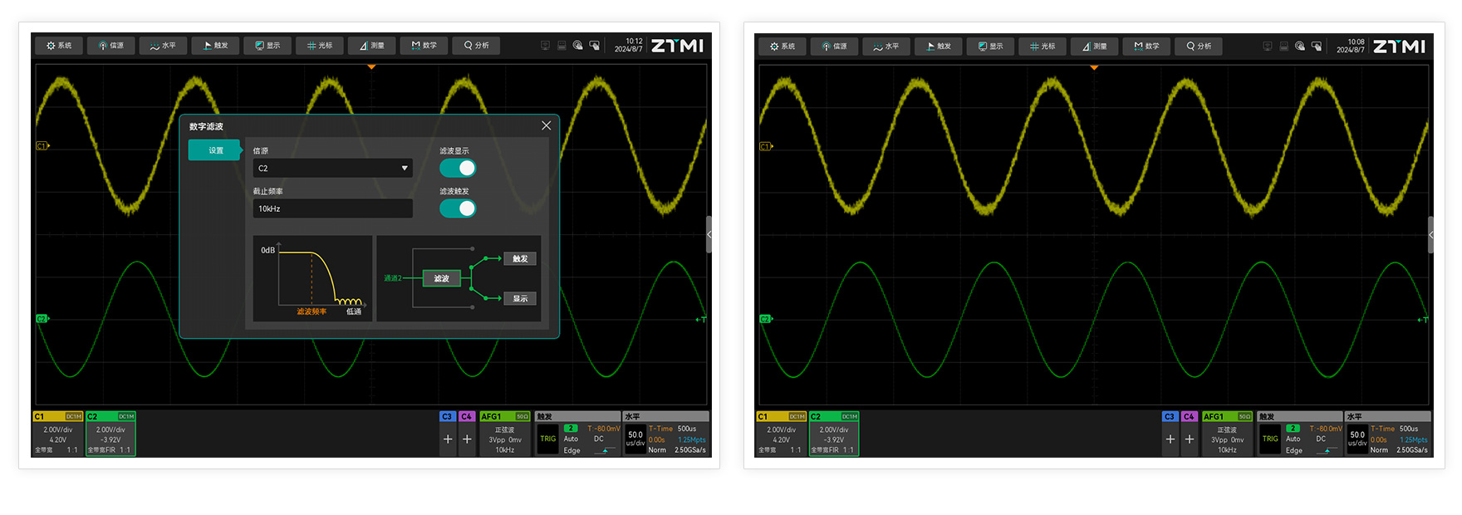
Task: Click the 截止频率 field showing 10kHz
Action: (x=332, y=208)
